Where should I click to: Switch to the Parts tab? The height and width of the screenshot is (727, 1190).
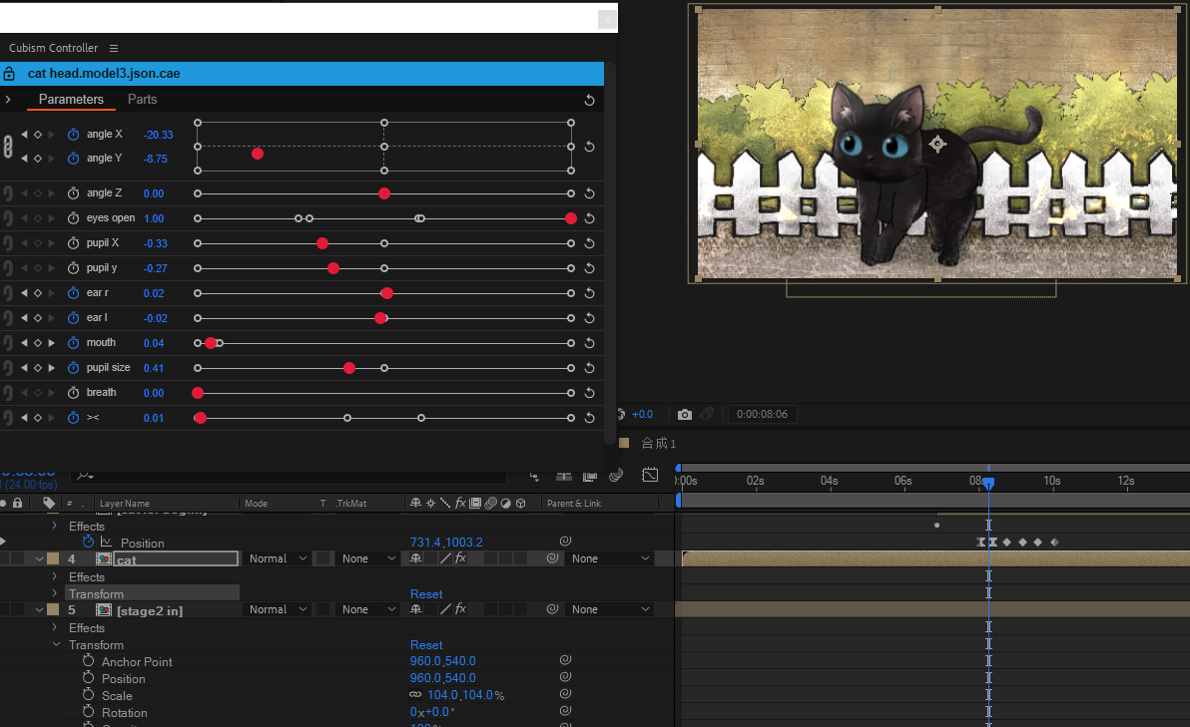(142, 99)
